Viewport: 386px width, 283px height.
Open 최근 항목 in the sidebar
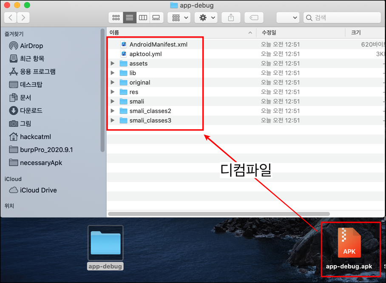pos(27,59)
